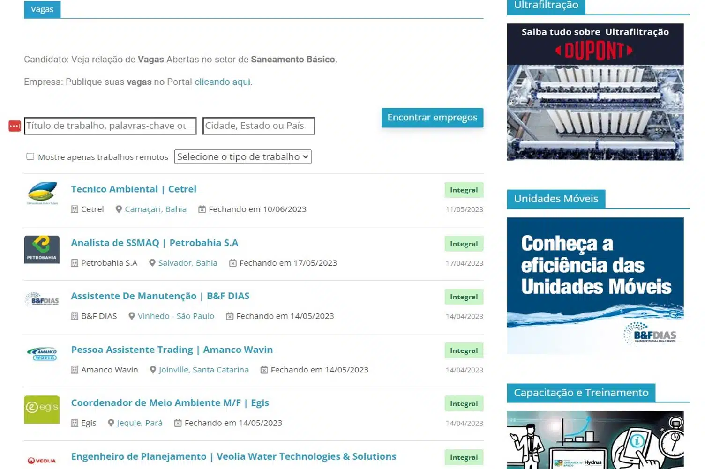Click building icon beside Egis company name
The width and height of the screenshot is (705, 469).
coord(75,423)
